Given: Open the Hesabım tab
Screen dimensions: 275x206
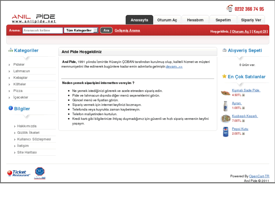Looking at the screenshot, I should pos(195,20).
